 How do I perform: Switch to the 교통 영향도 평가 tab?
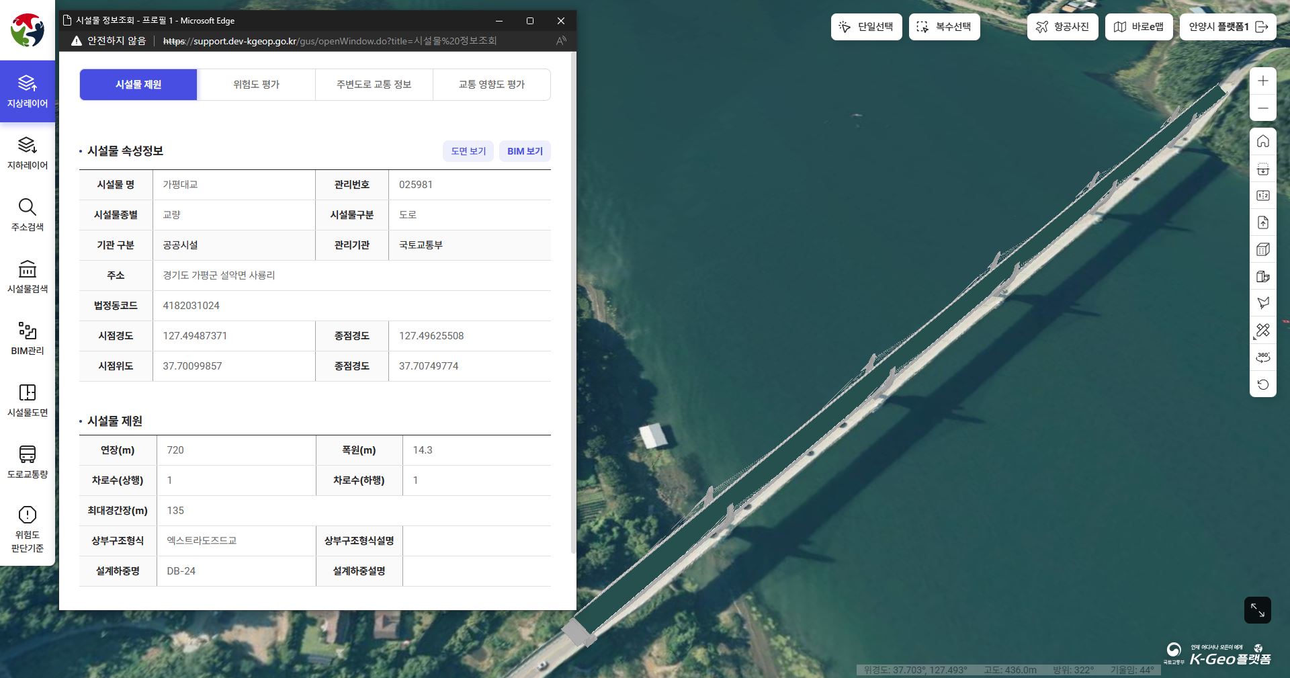point(491,85)
